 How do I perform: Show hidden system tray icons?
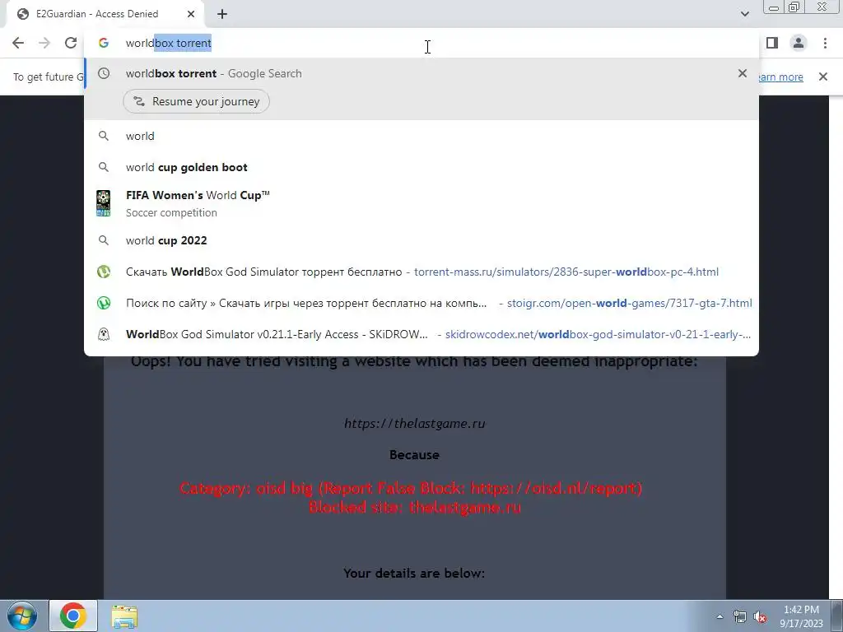(720, 616)
